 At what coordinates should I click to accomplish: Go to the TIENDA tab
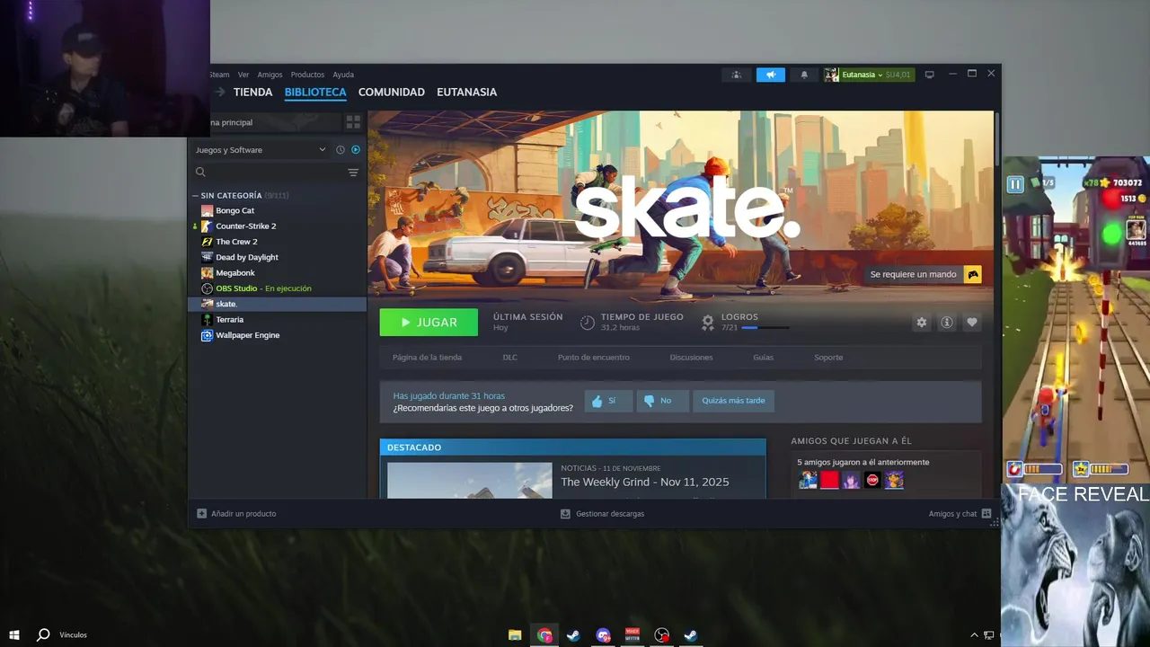[x=252, y=92]
